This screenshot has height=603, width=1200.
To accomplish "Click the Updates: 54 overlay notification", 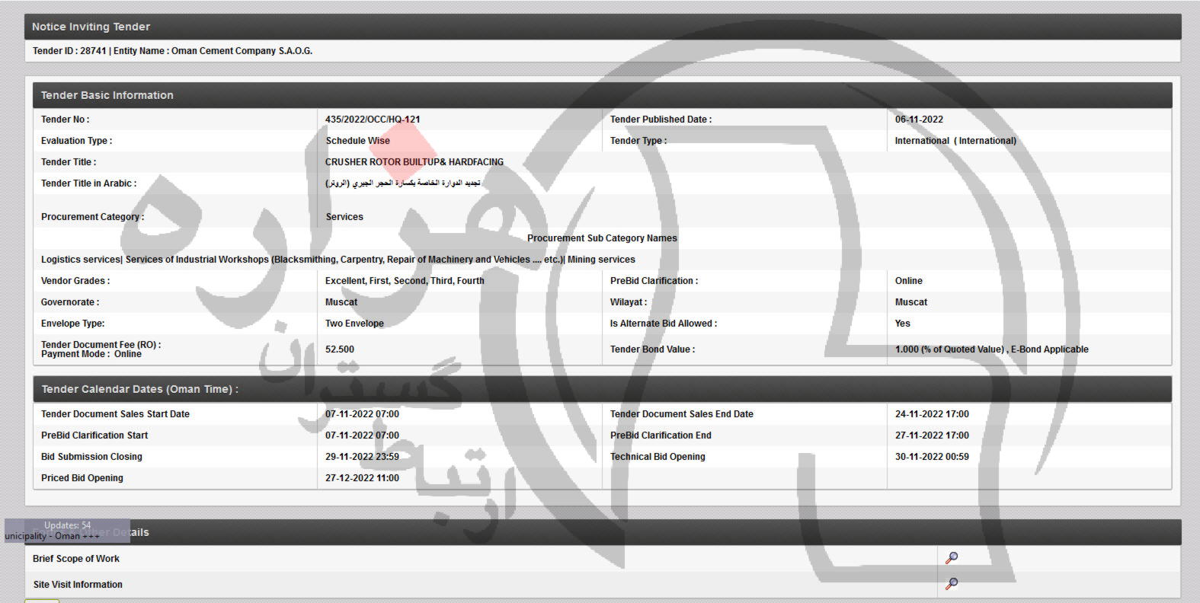I will (x=67, y=531).
